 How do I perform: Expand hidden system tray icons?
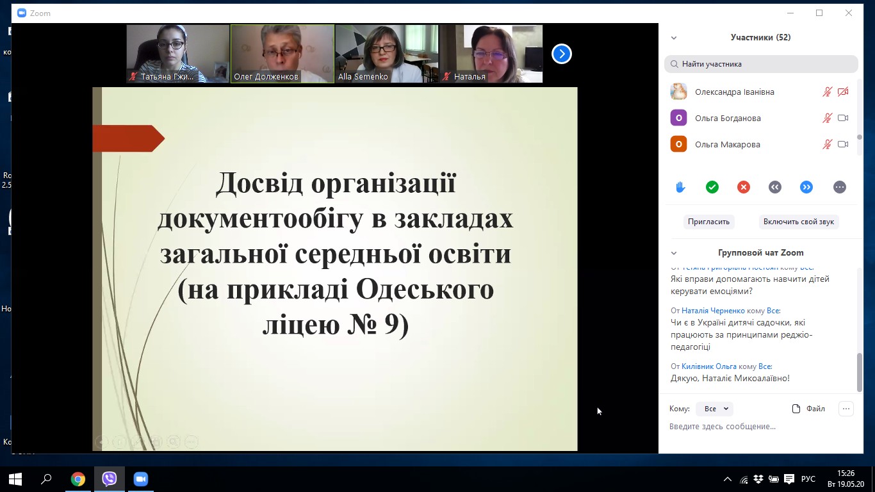tap(728, 479)
